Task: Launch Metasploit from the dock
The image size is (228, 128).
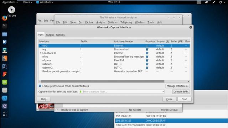Action: pos(5,42)
